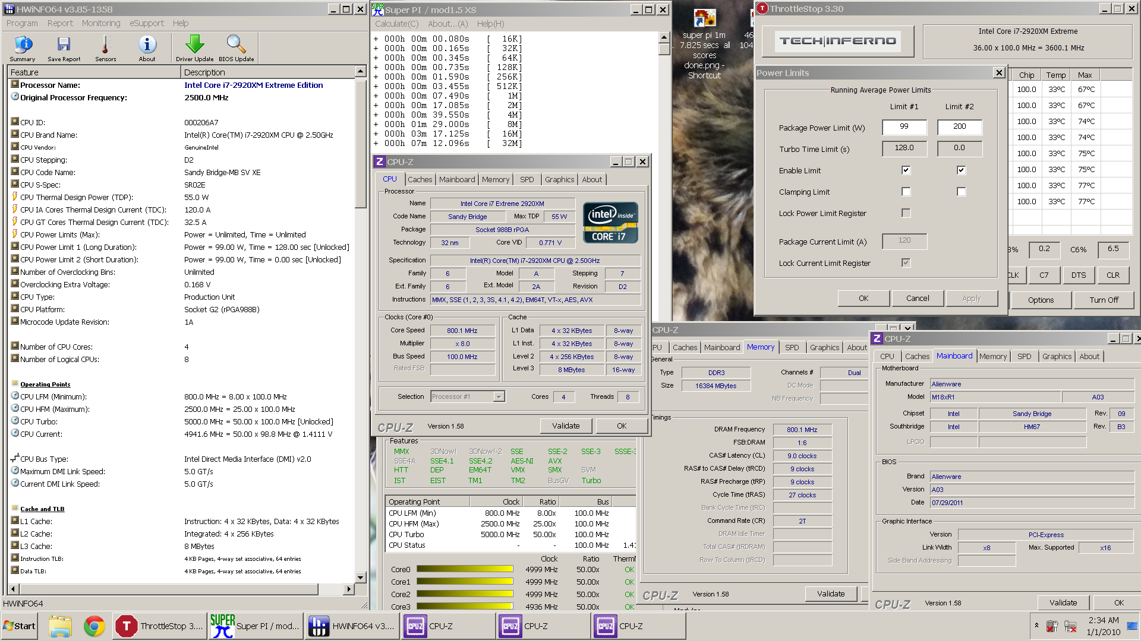Click the Super PI results scroll up arrow
The width and height of the screenshot is (1141, 641).
point(664,38)
